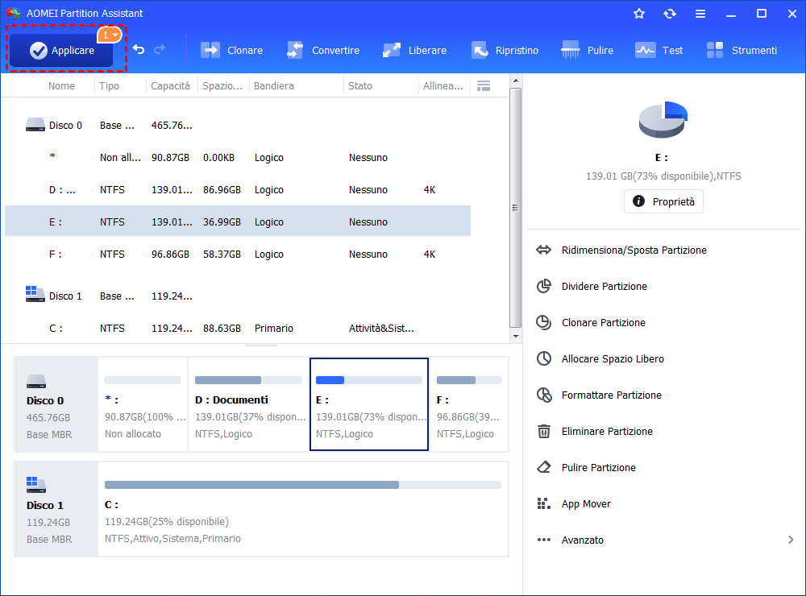Sort by Stato column header
Screen dimensions: 806x596
(x=359, y=86)
